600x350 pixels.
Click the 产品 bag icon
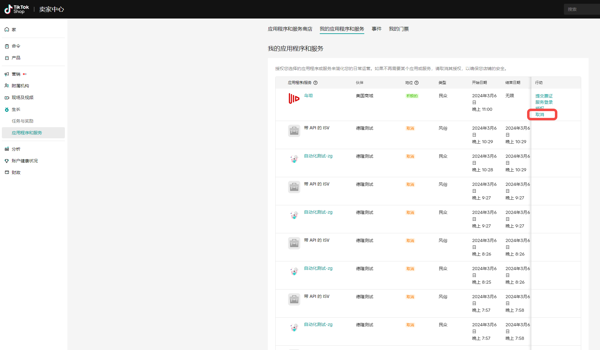point(7,58)
